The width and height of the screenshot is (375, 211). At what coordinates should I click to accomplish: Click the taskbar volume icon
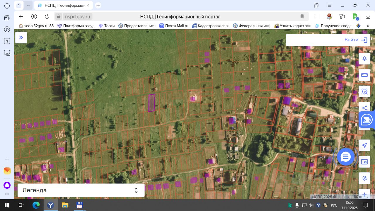pos(311,205)
